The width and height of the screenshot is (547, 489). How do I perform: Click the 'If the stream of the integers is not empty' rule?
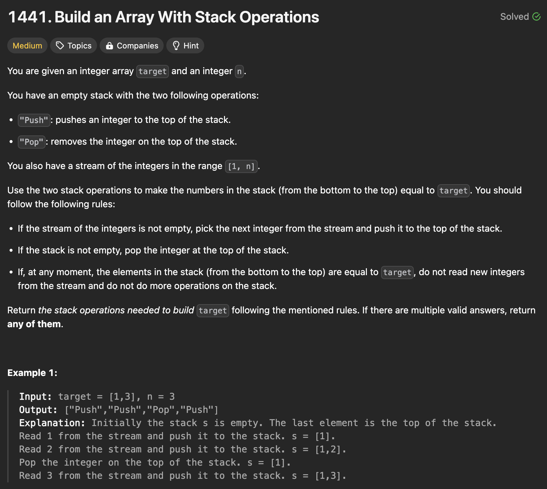pyautogui.click(x=260, y=229)
